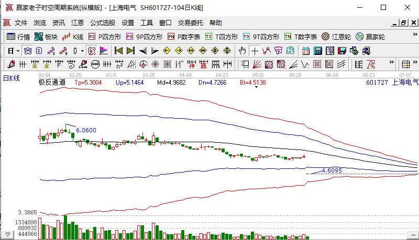
Task: Open the P数字表 tool
Action: pos(184,37)
